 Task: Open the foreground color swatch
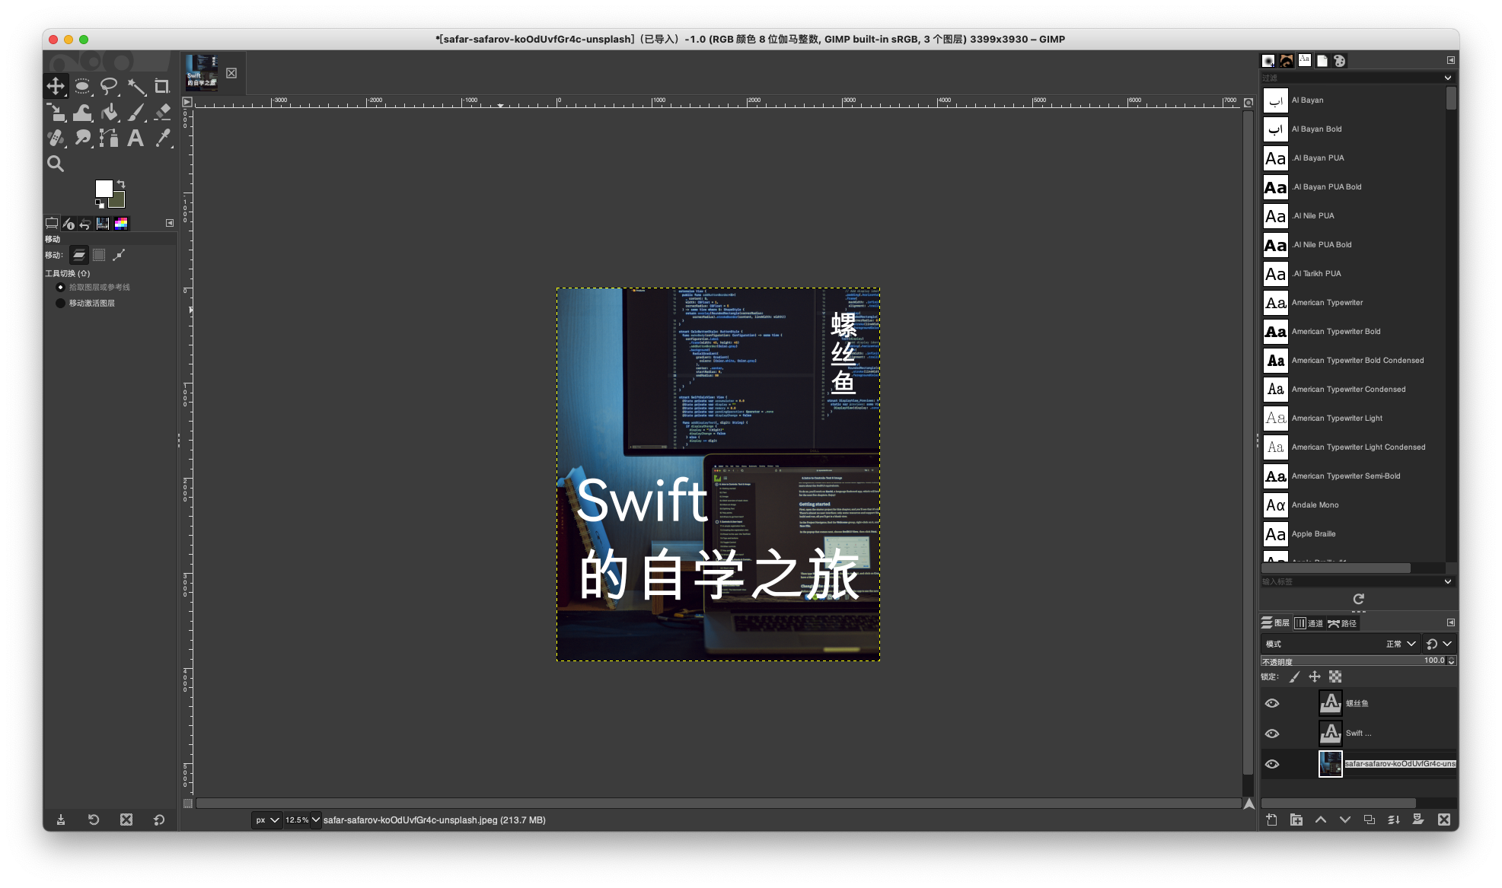pyautogui.click(x=104, y=189)
